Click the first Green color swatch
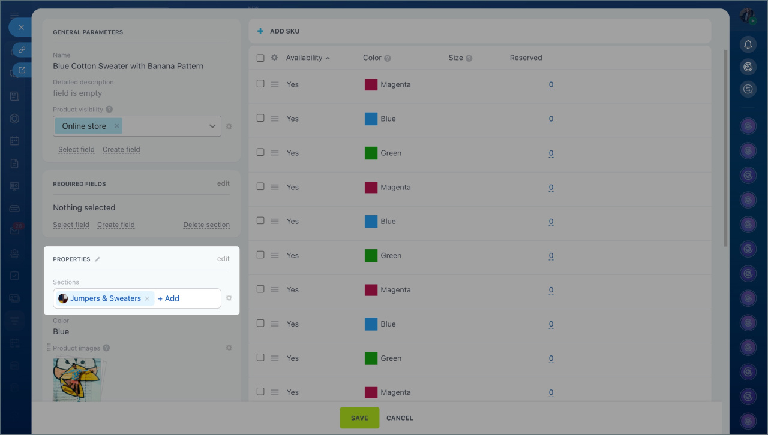This screenshot has width=768, height=435. (x=371, y=153)
